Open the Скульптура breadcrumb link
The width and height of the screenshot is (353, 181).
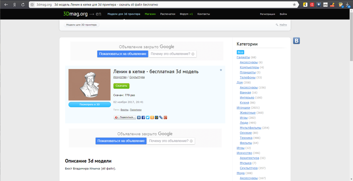(x=137, y=77)
